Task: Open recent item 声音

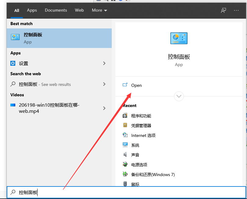Action: 135,155
